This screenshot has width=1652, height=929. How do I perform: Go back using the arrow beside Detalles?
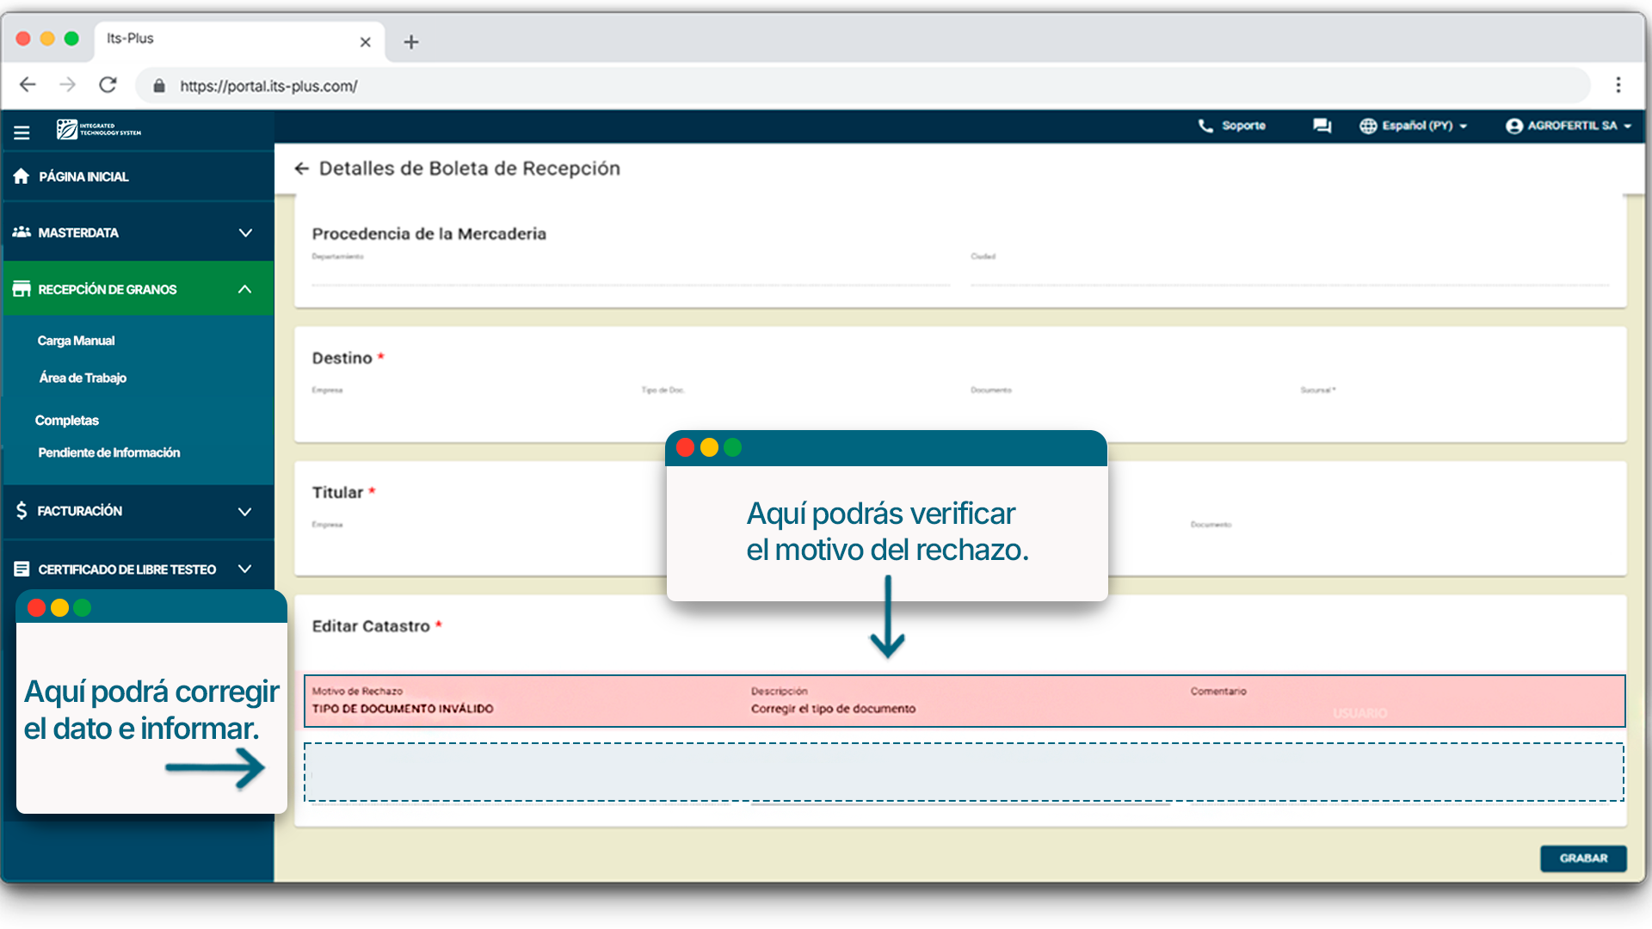[x=301, y=169]
